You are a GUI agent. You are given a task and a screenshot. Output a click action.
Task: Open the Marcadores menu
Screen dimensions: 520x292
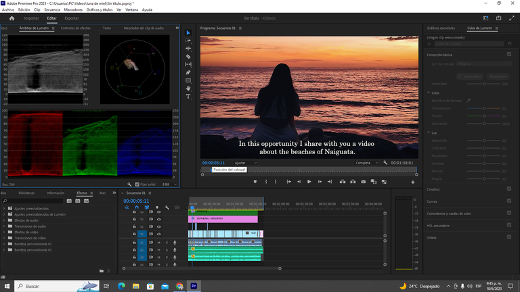point(73,9)
